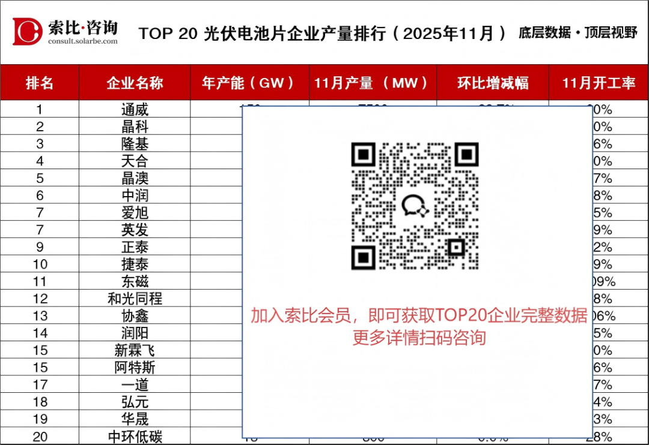This screenshot has width=649, height=445.
Task: Click the 和光同程 company name cell
Action: click(135, 299)
